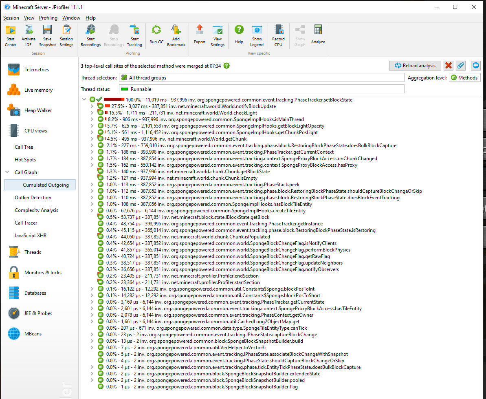Toggle the Show Graph view

tap(300, 35)
